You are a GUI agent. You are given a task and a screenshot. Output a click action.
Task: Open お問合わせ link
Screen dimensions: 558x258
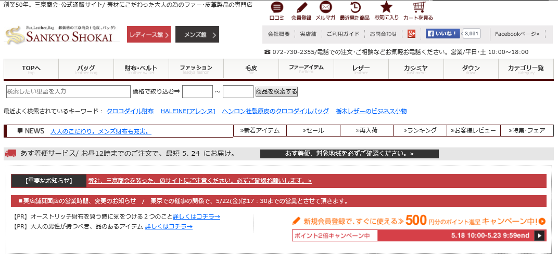(383, 34)
